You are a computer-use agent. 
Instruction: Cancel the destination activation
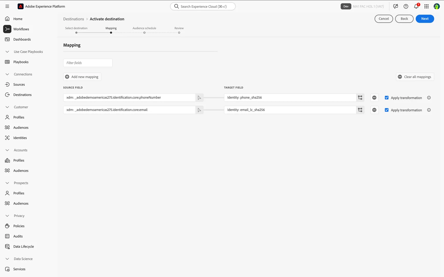point(384,19)
